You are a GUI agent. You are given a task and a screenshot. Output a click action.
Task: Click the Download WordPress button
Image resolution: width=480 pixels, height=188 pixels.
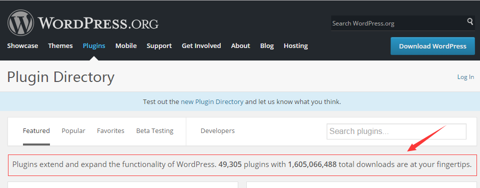click(433, 46)
